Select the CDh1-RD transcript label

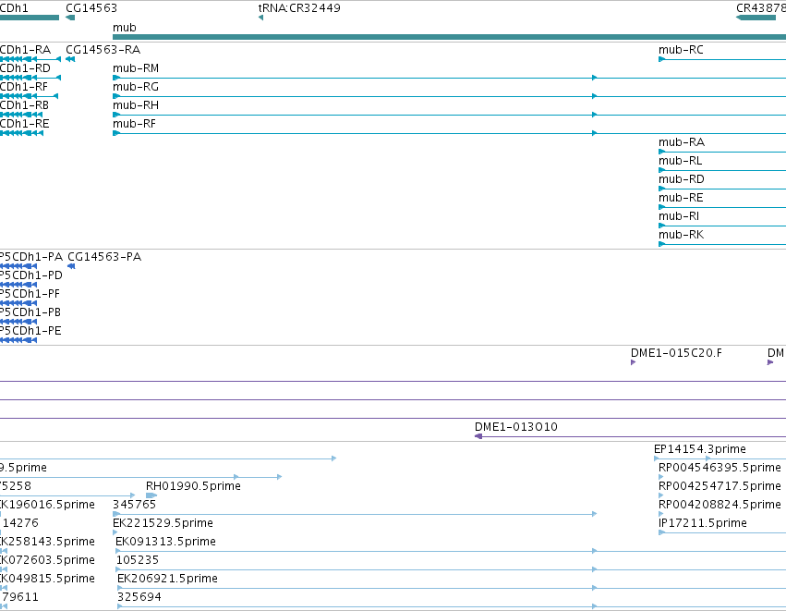pyautogui.click(x=25, y=68)
